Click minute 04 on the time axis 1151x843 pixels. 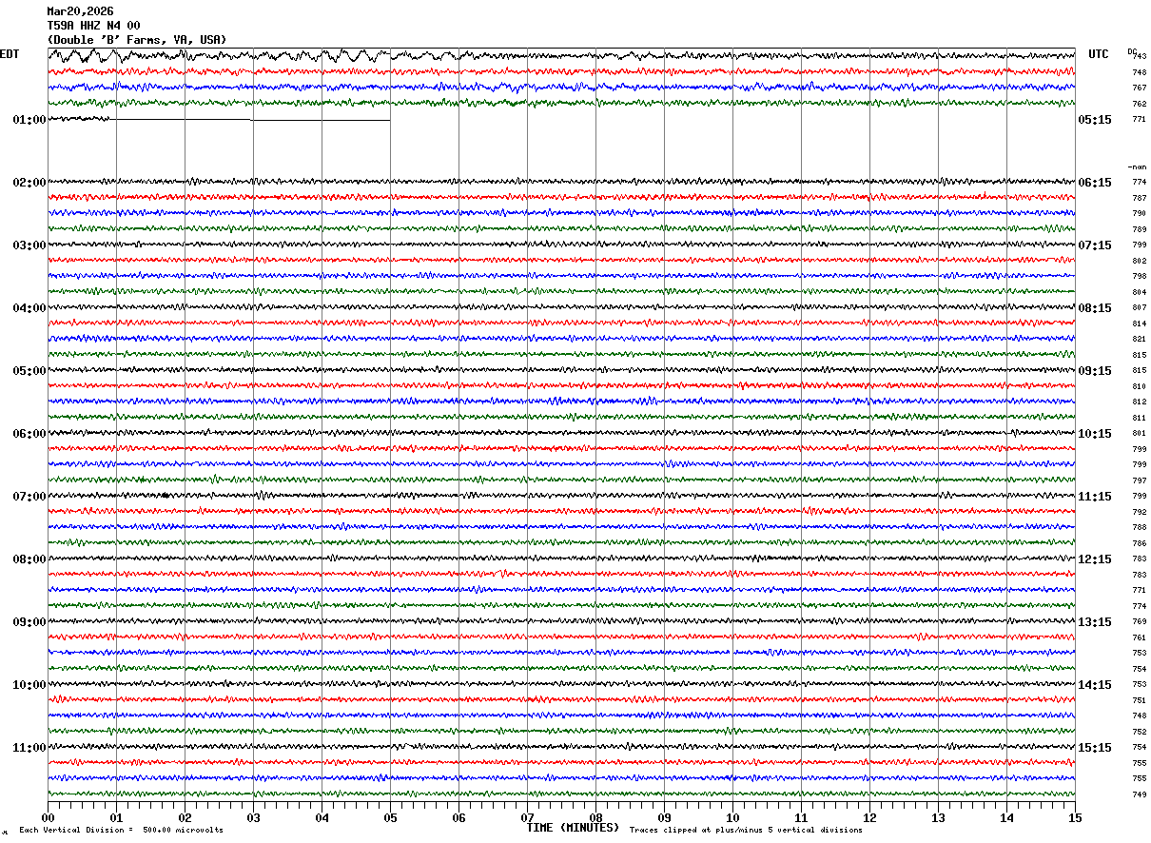pyautogui.click(x=322, y=818)
